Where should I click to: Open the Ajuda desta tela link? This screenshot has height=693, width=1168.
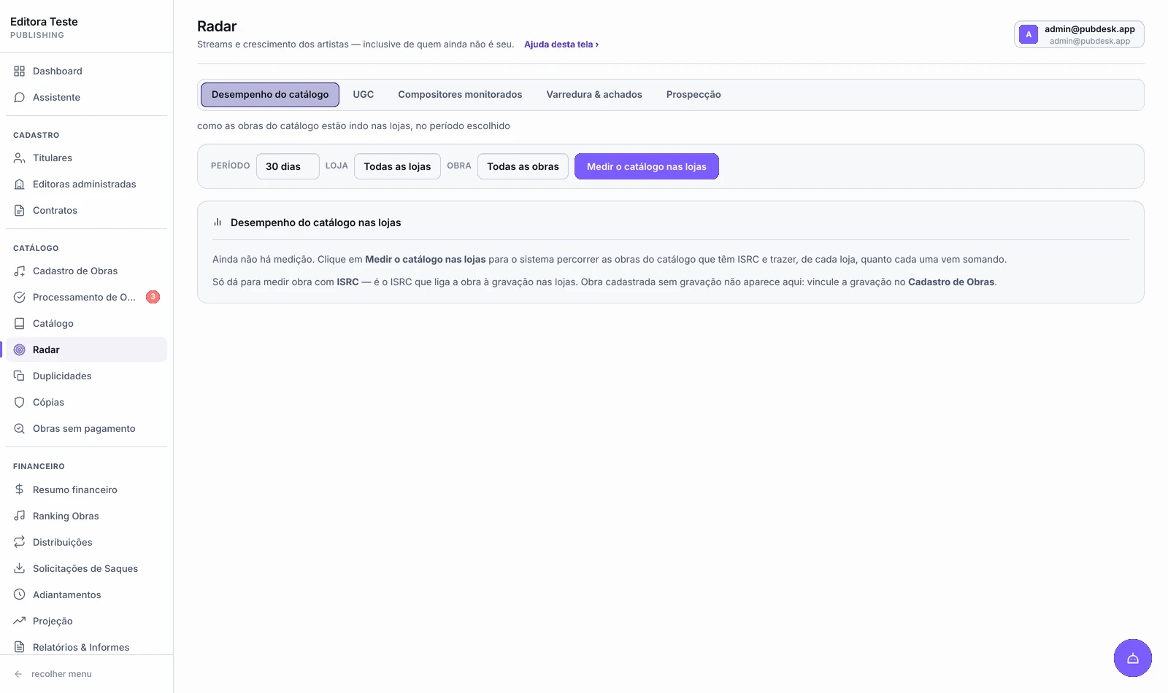(x=561, y=44)
